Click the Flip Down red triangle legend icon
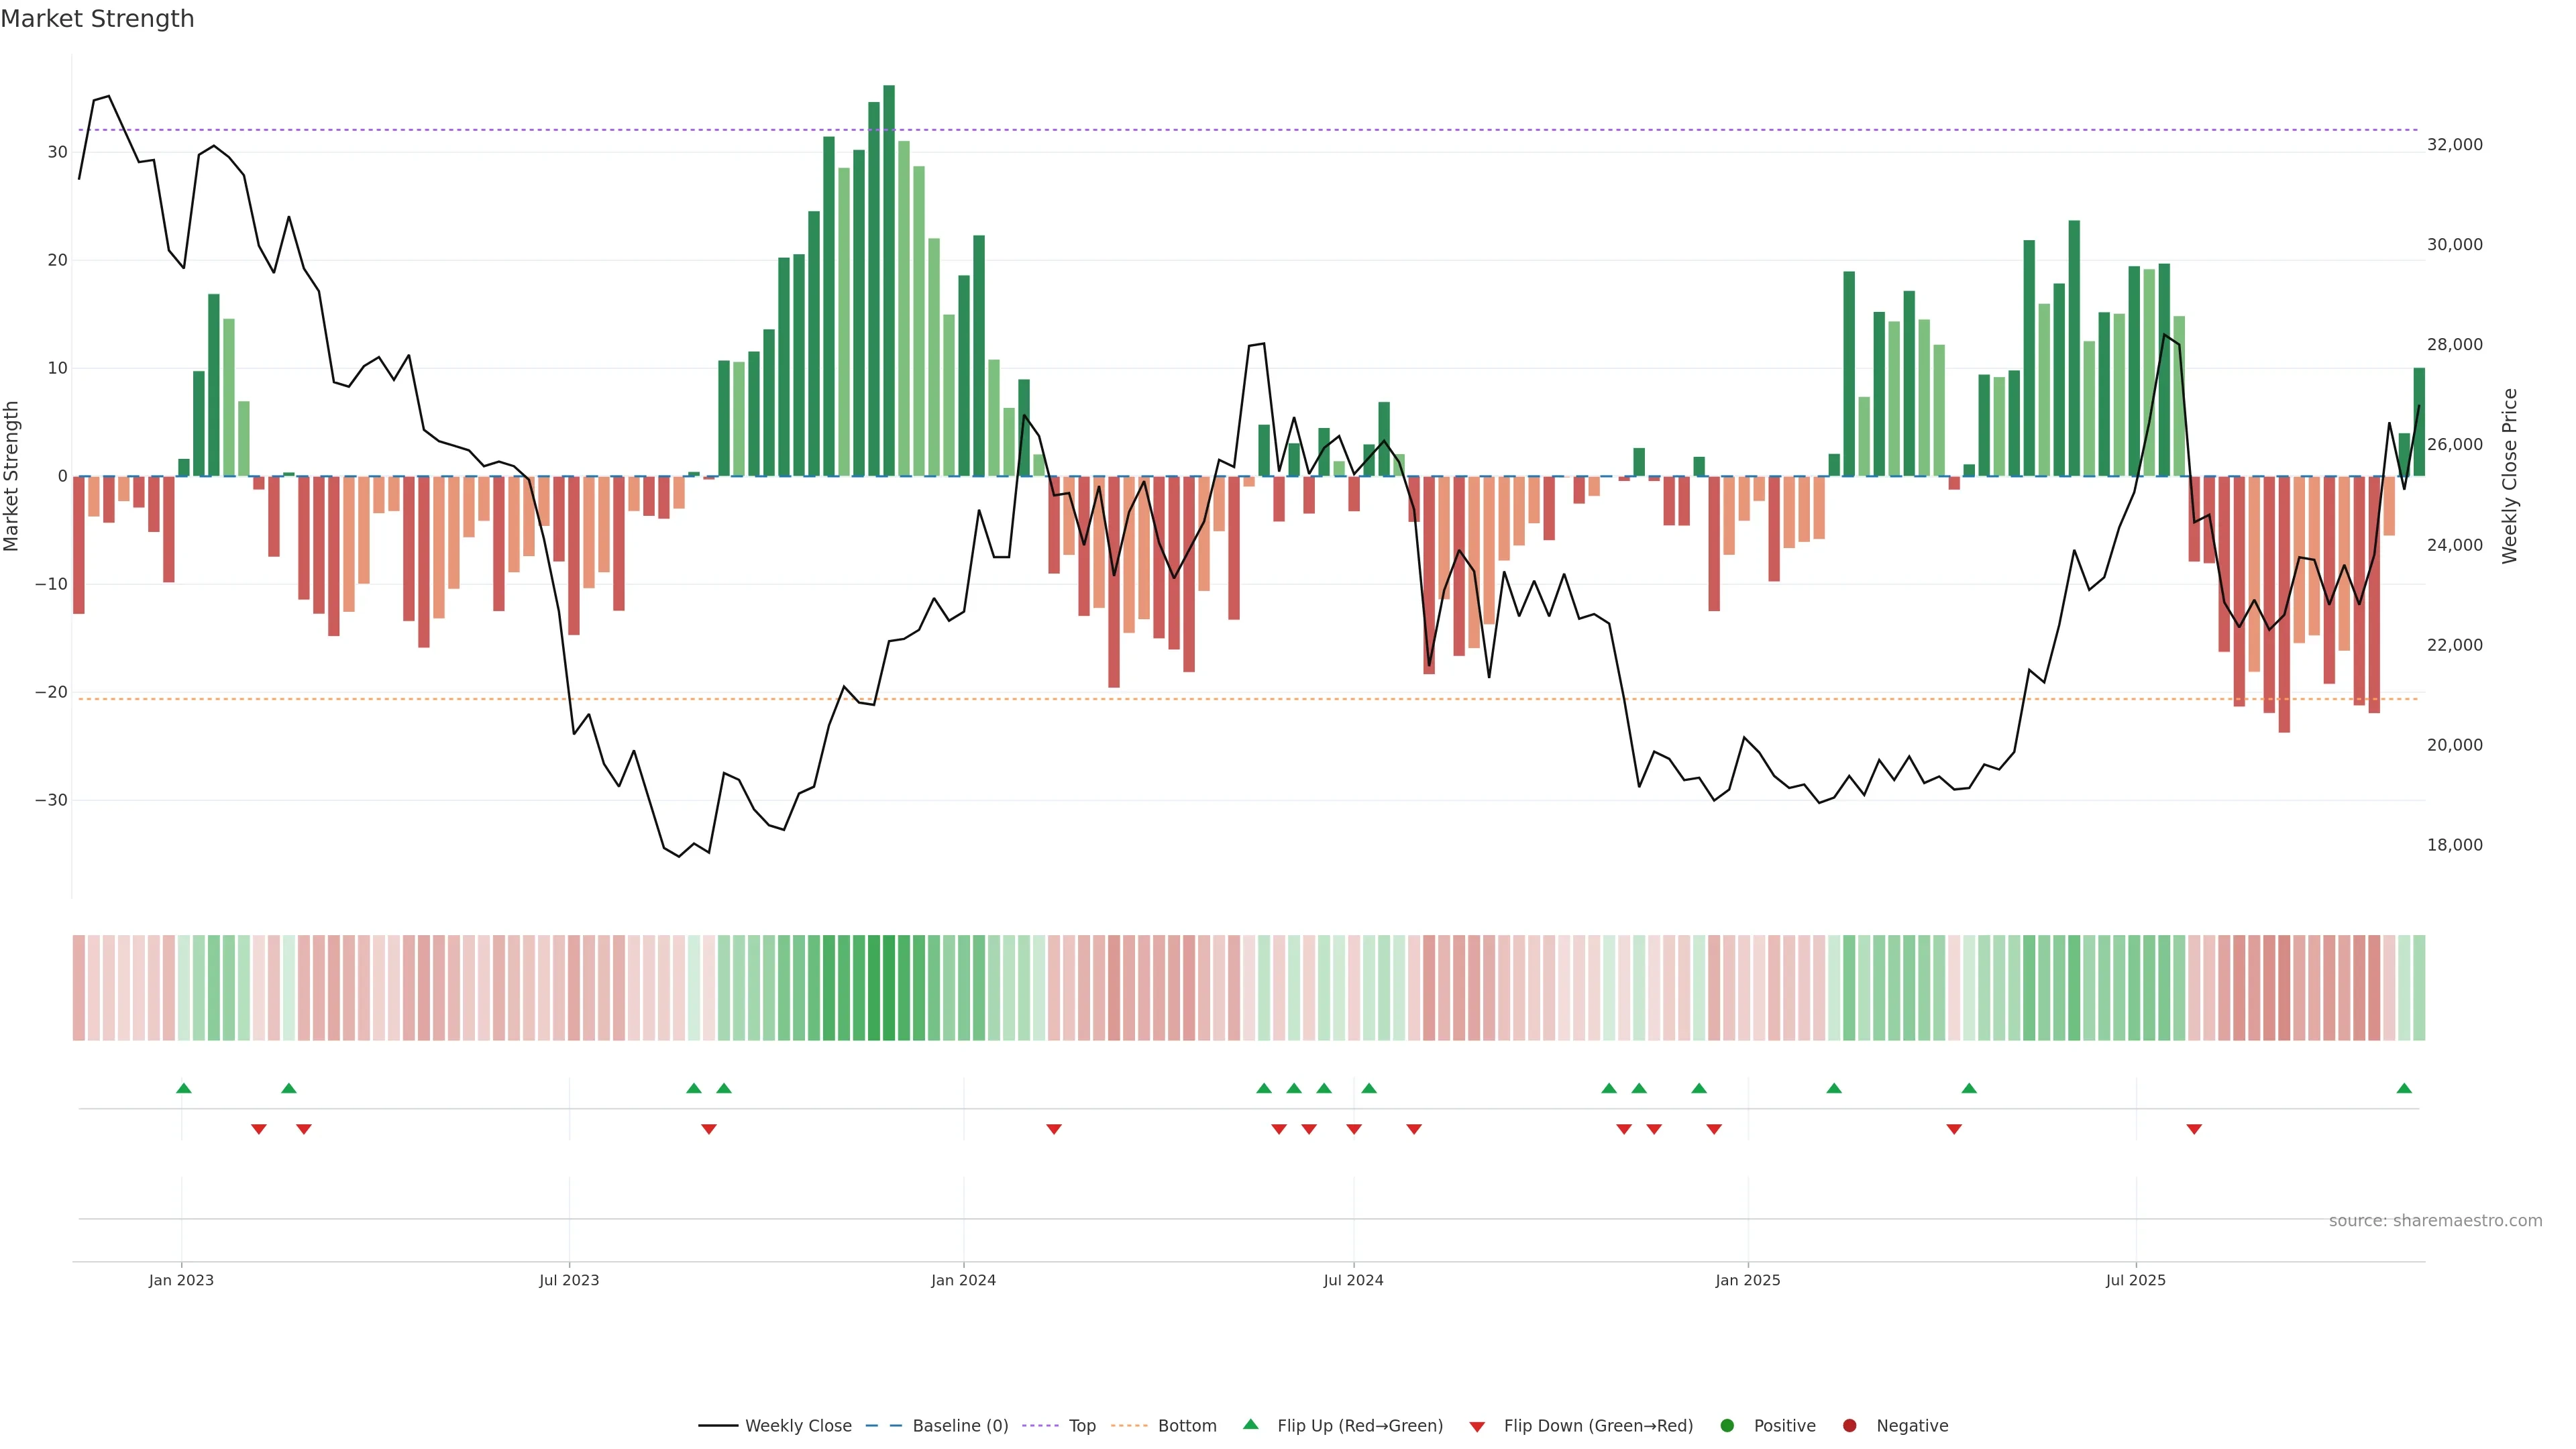The width and height of the screenshot is (2576, 1449). (x=1477, y=1426)
